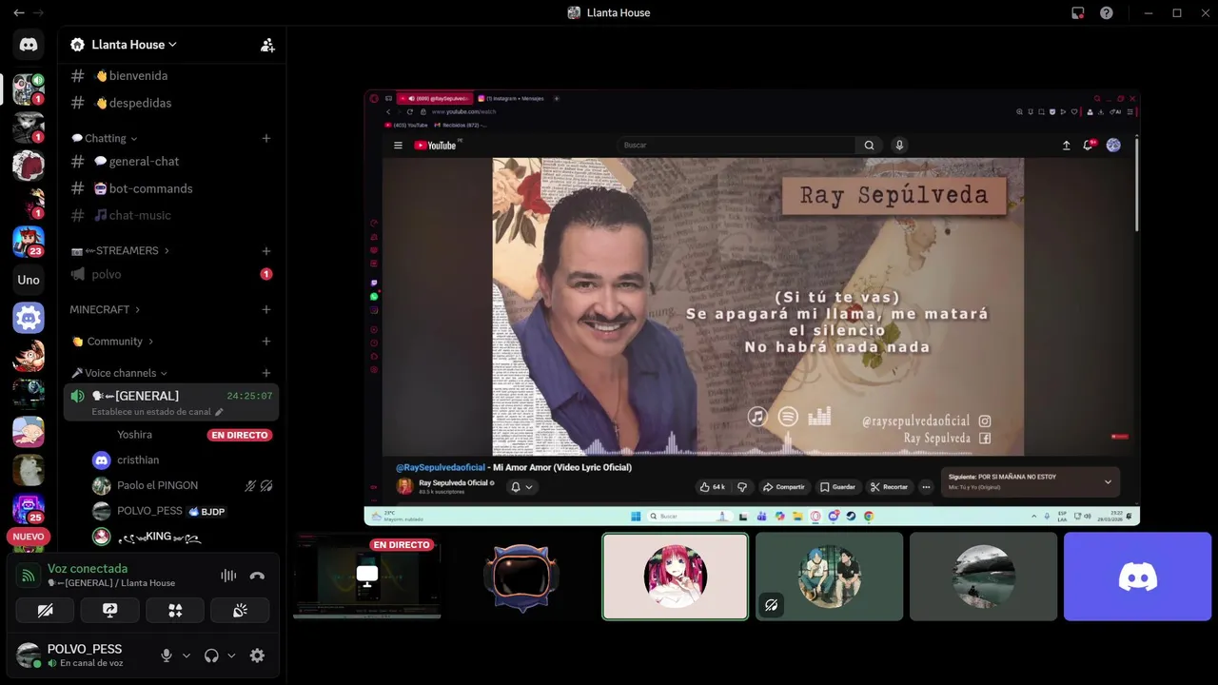Select the EN DIRECTO stream preview tile

pos(367,577)
